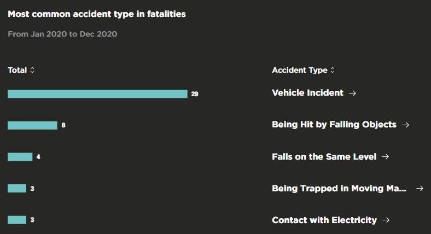This screenshot has height=234, width=431.
Task: Click the arrow next to Vehicle Incident
Action: click(x=352, y=93)
